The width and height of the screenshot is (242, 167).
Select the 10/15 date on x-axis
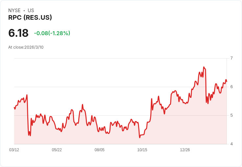coord(142,150)
